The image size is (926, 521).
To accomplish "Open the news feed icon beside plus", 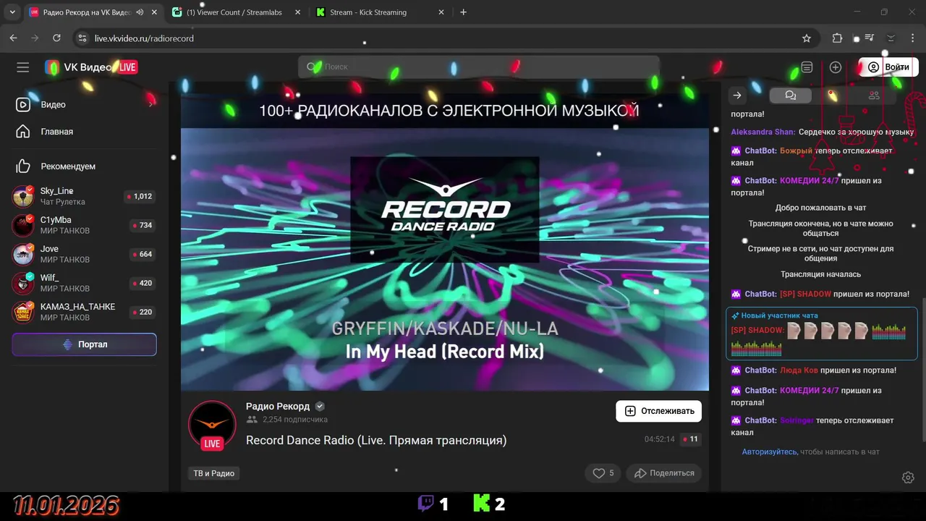I will tap(807, 67).
